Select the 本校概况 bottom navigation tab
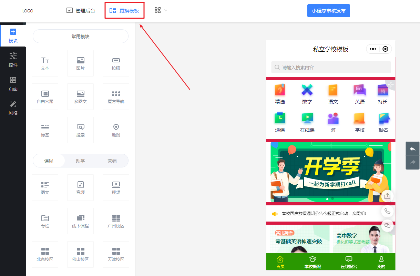420x276 pixels. pos(313,262)
